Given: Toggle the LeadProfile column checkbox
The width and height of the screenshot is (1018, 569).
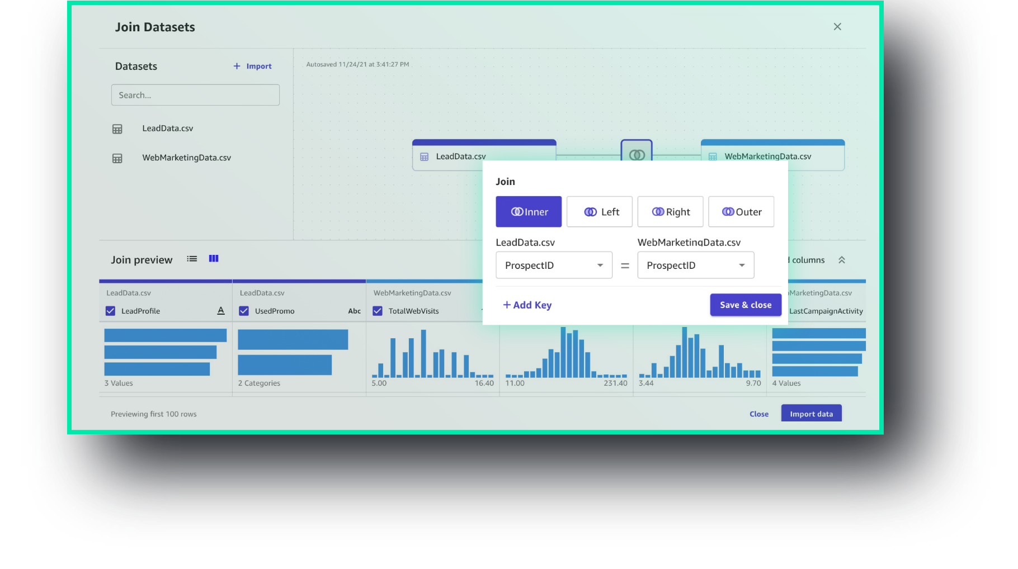Looking at the screenshot, I should 110,311.
